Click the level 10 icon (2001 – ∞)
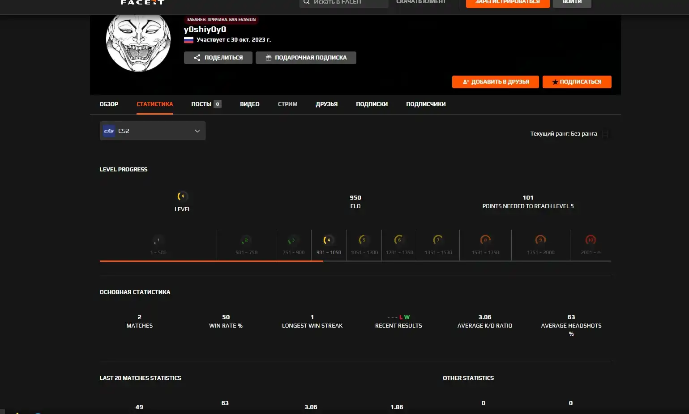Image resolution: width=689 pixels, height=414 pixels. point(591,240)
